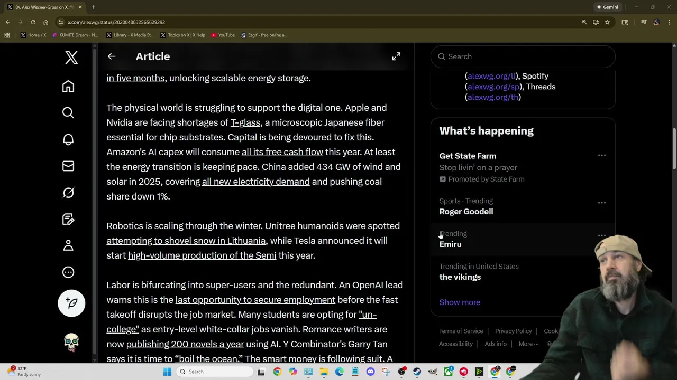Open Topics on X Help bookmark
Image resolution: width=677 pixels, height=380 pixels.
[182, 35]
